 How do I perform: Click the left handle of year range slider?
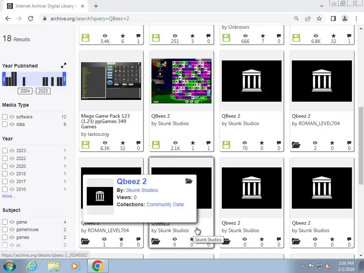(x=4, y=79)
